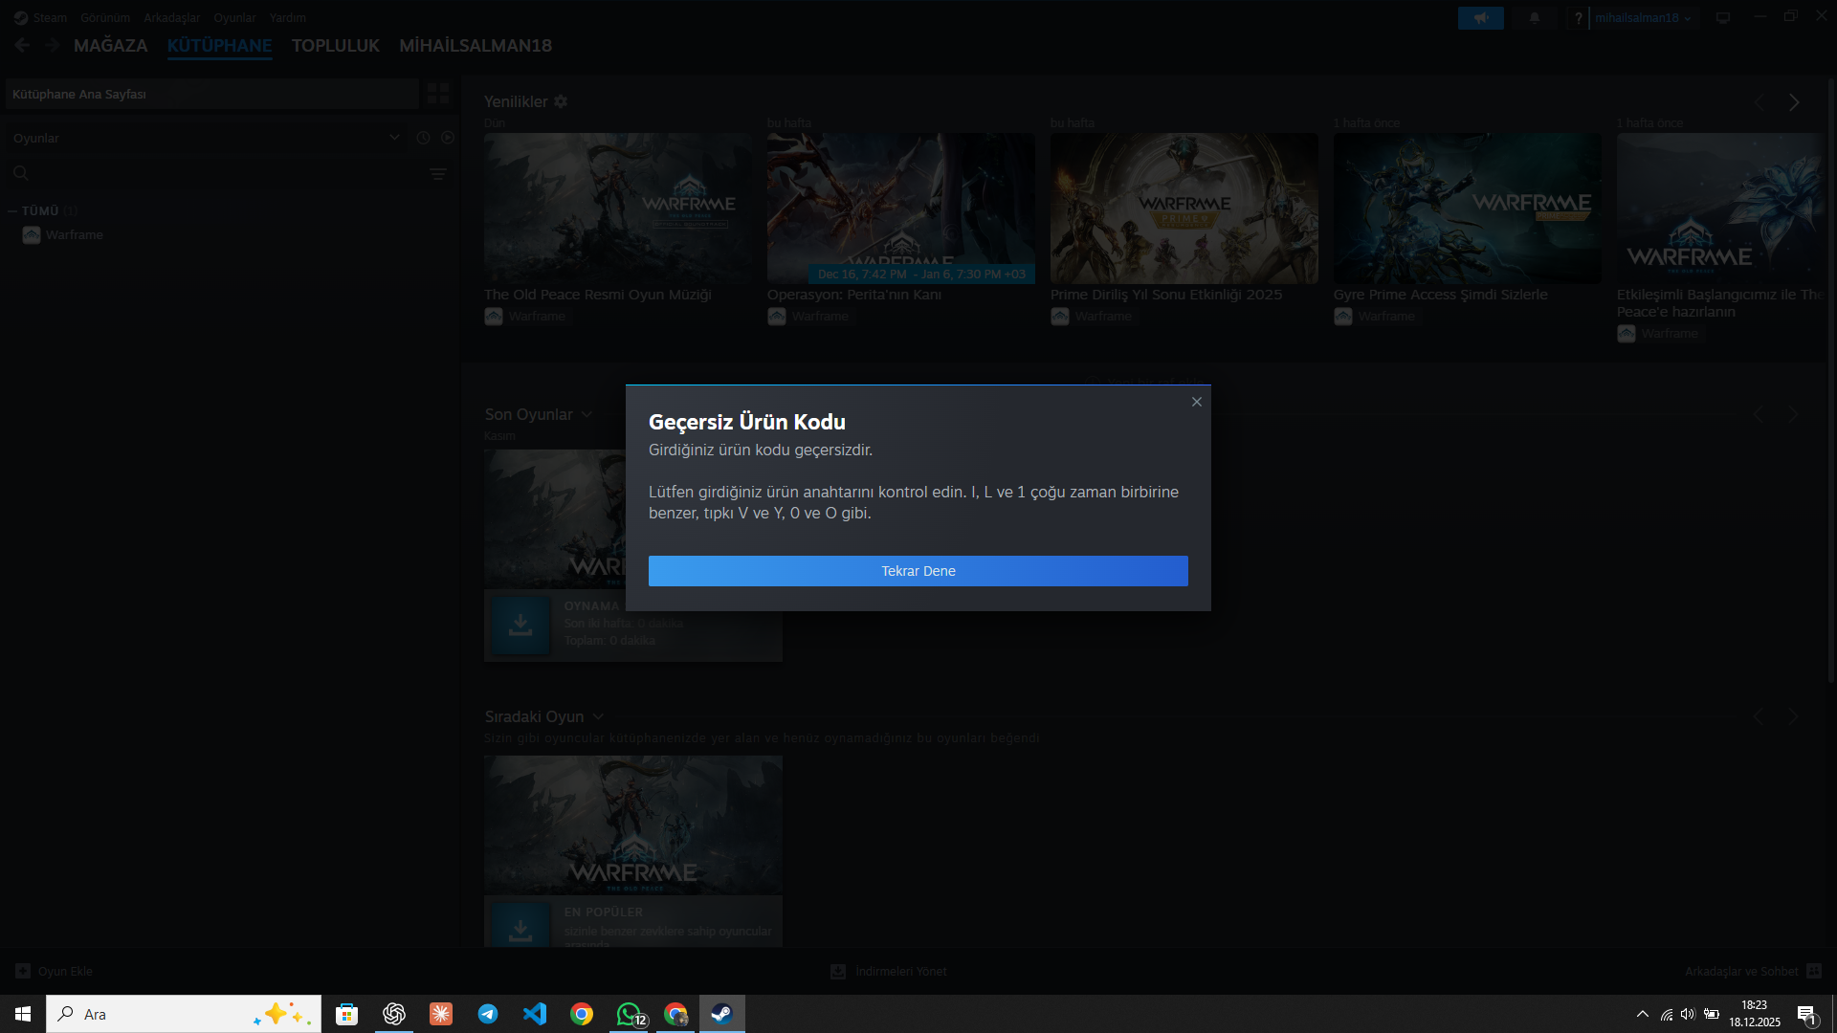Open The Old Peace Resmi Oyun Müziği thumbnail
The height and width of the screenshot is (1033, 1837).
[618, 208]
